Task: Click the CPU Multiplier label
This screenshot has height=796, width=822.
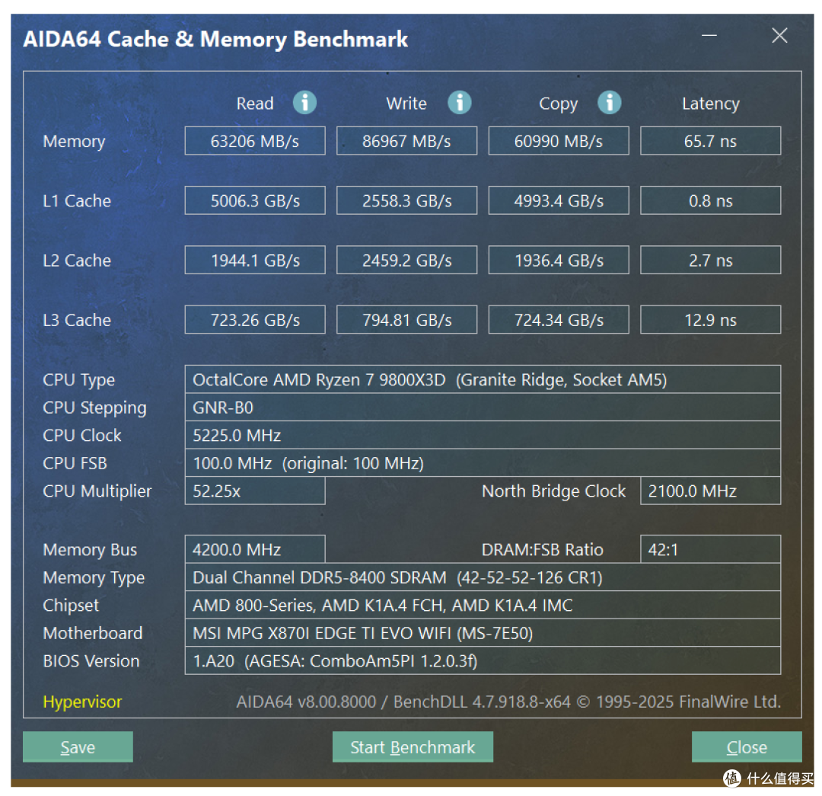Action: [97, 491]
